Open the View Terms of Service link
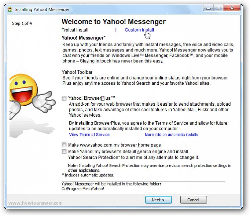 (x=89, y=135)
